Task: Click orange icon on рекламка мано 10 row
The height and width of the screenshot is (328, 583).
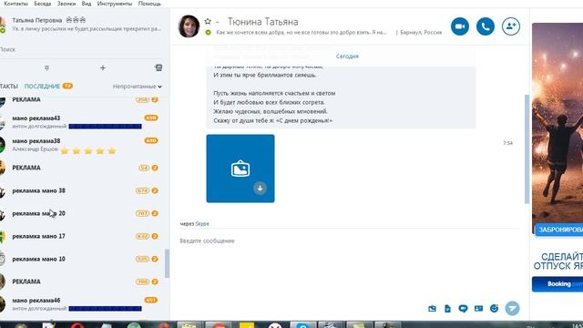Action: point(155,259)
